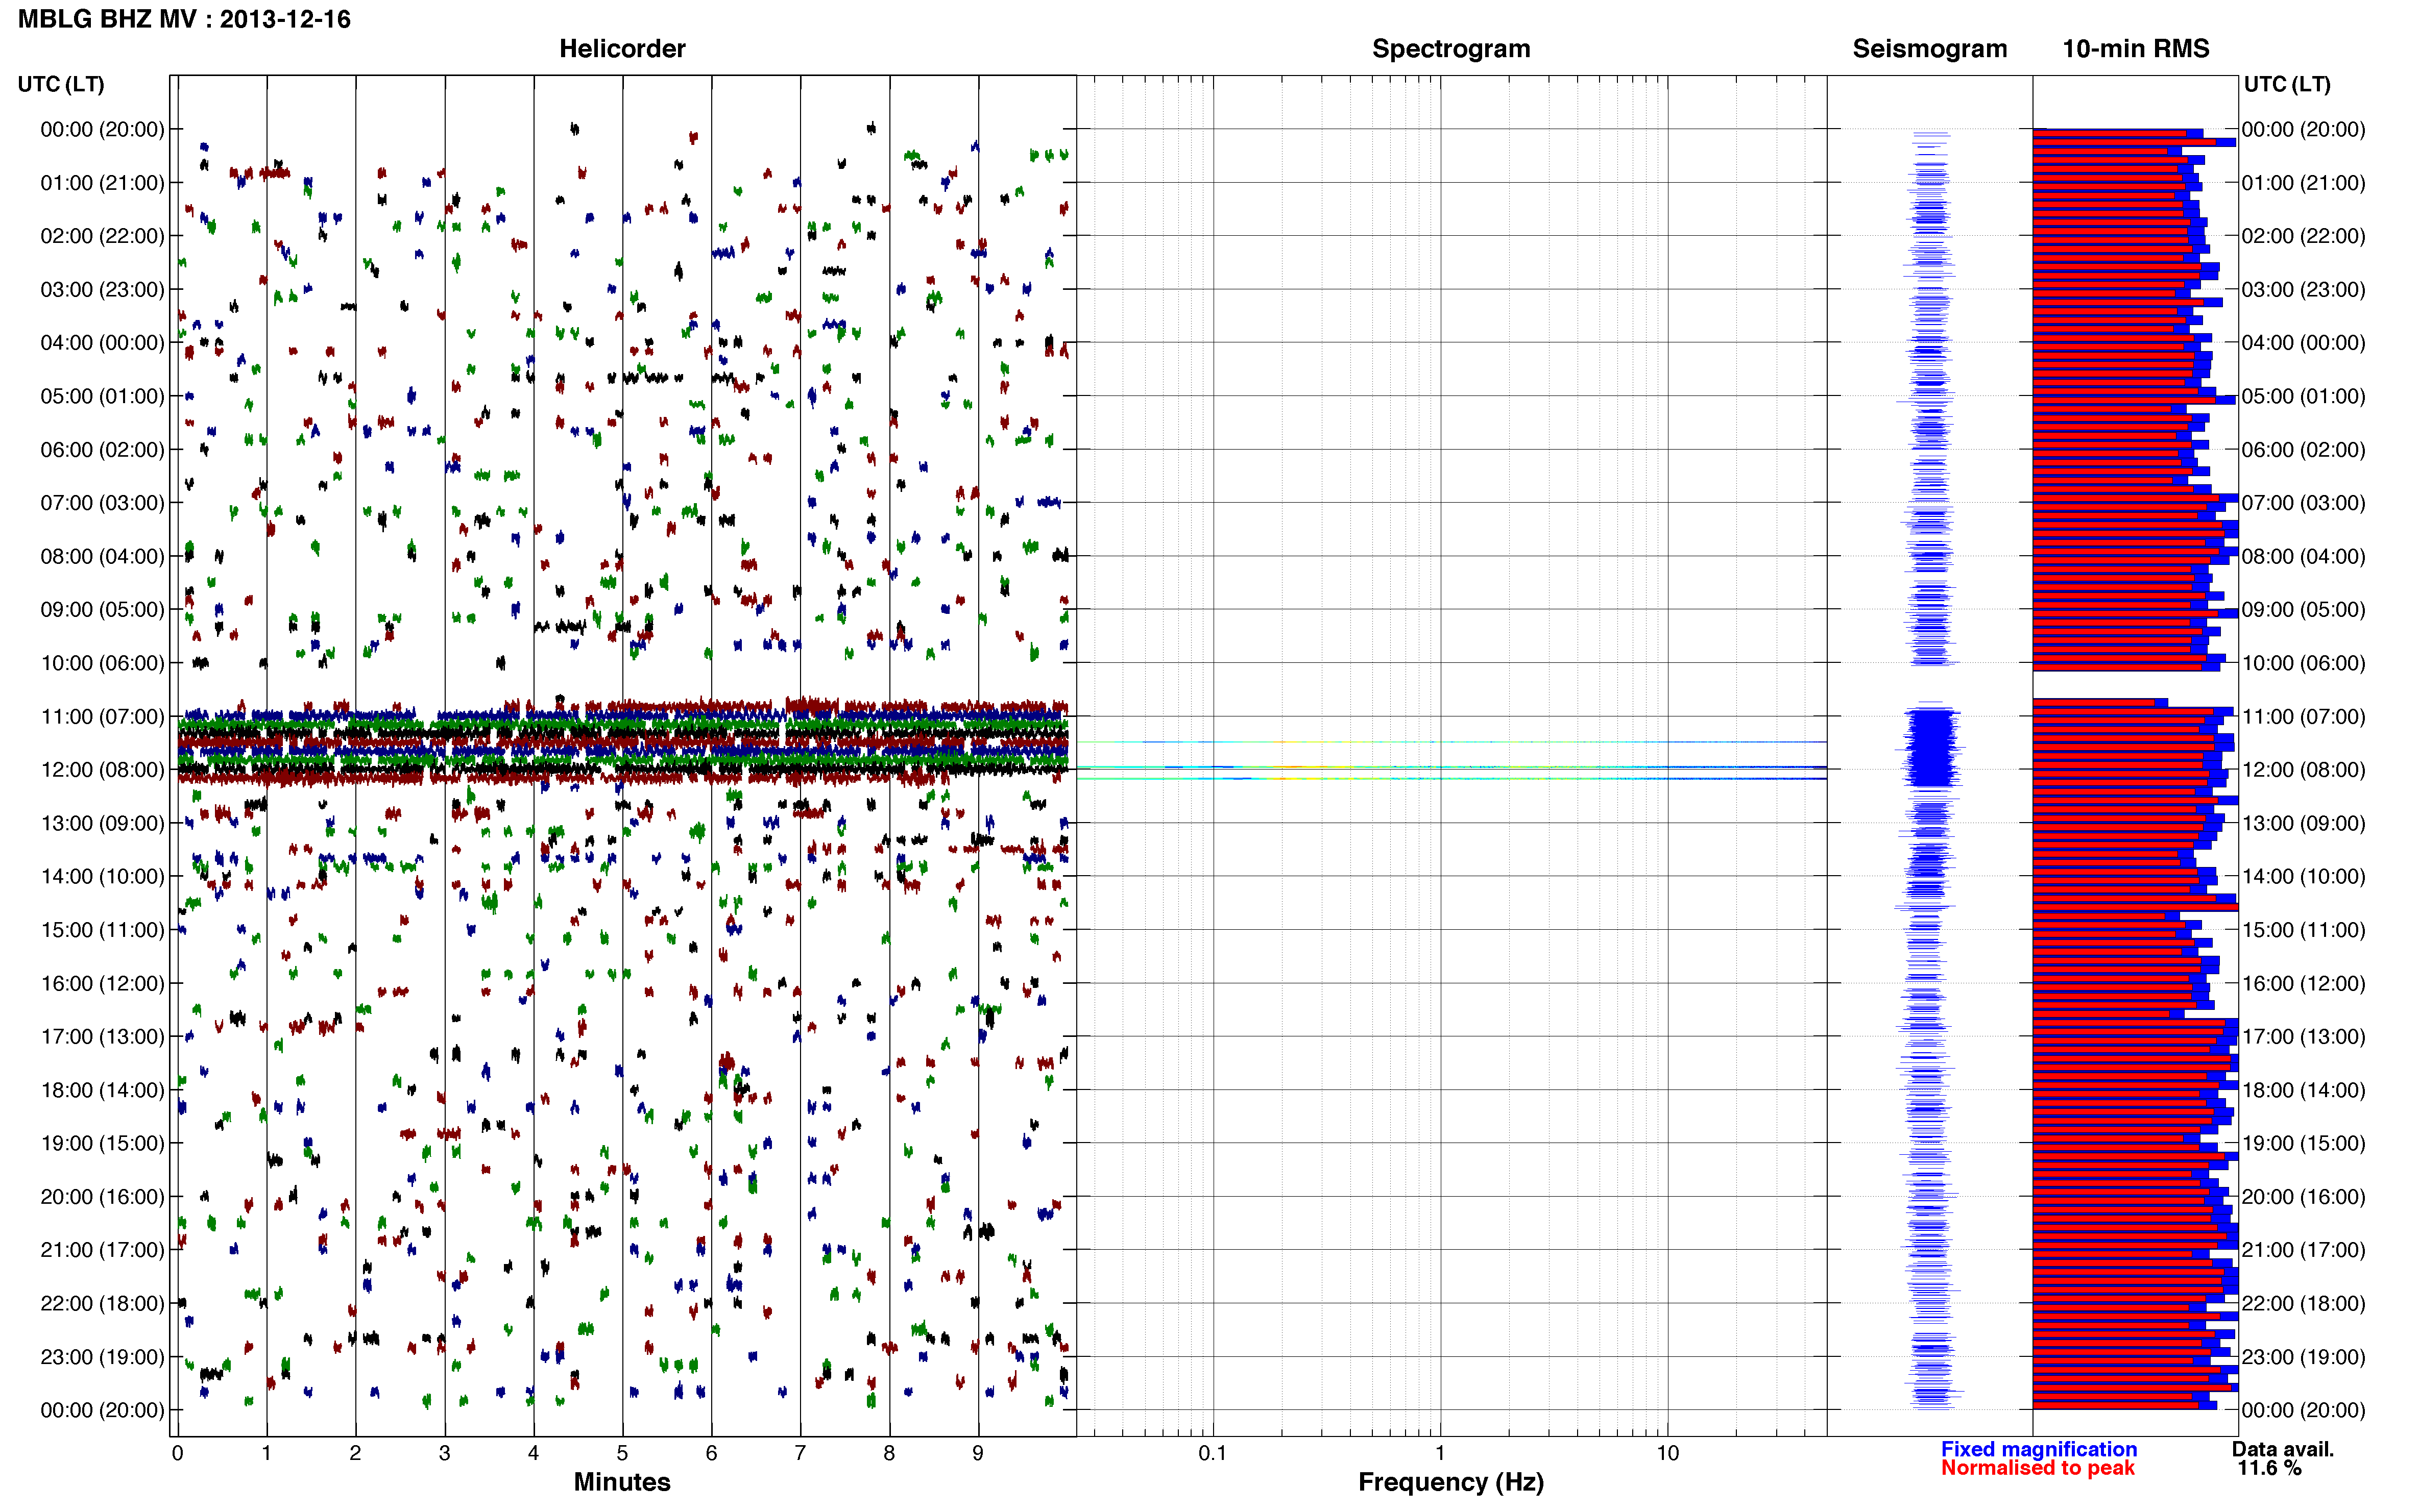Click the left 20:00 (16:00) time label
The height and width of the screenshot is (1512, 2420).
click(x=102, y=1197)
